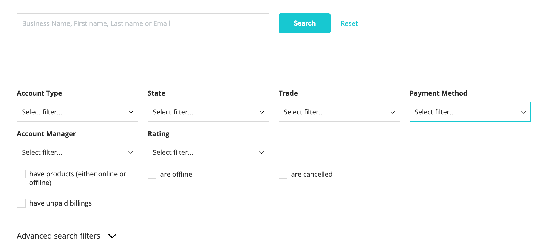The width and height of the screenshot is (541, 247).
Task: Open the State filter dropdown
Action: point(208,112)
